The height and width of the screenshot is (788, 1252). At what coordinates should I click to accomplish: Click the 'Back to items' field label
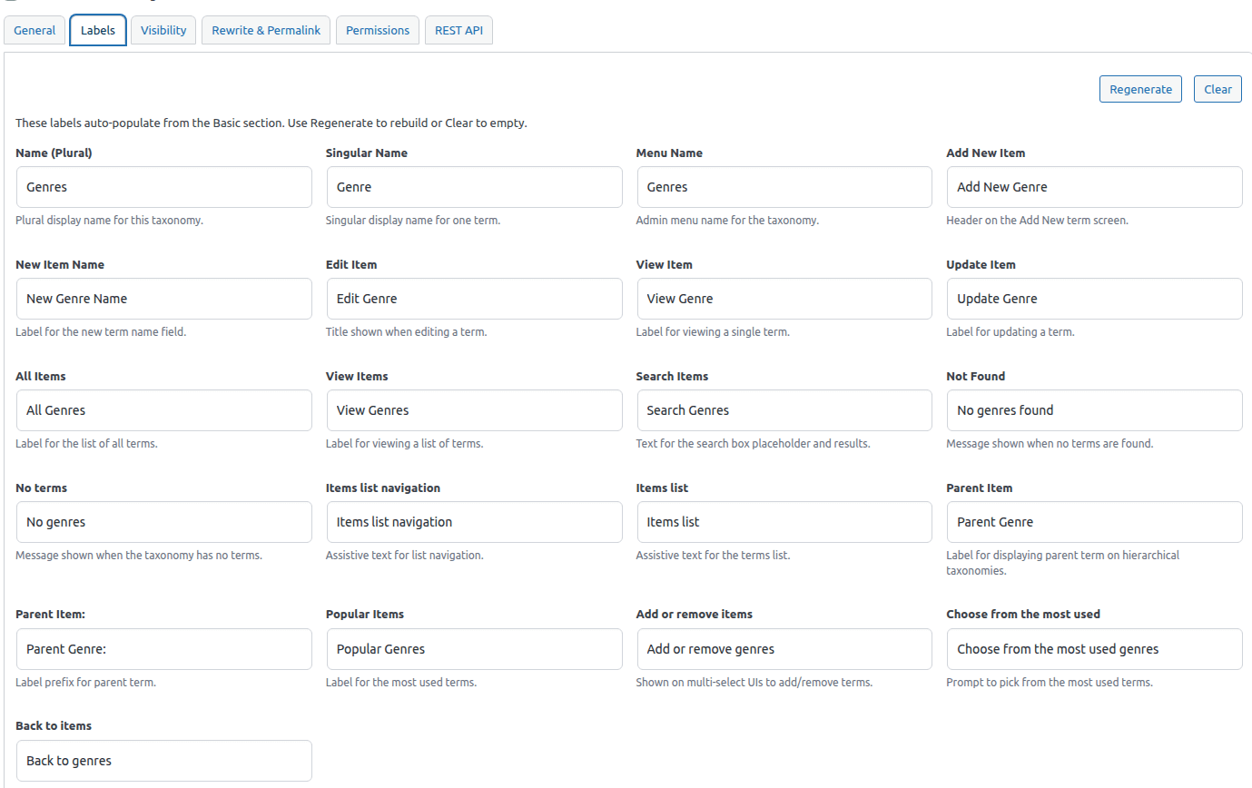pos(54,726)
